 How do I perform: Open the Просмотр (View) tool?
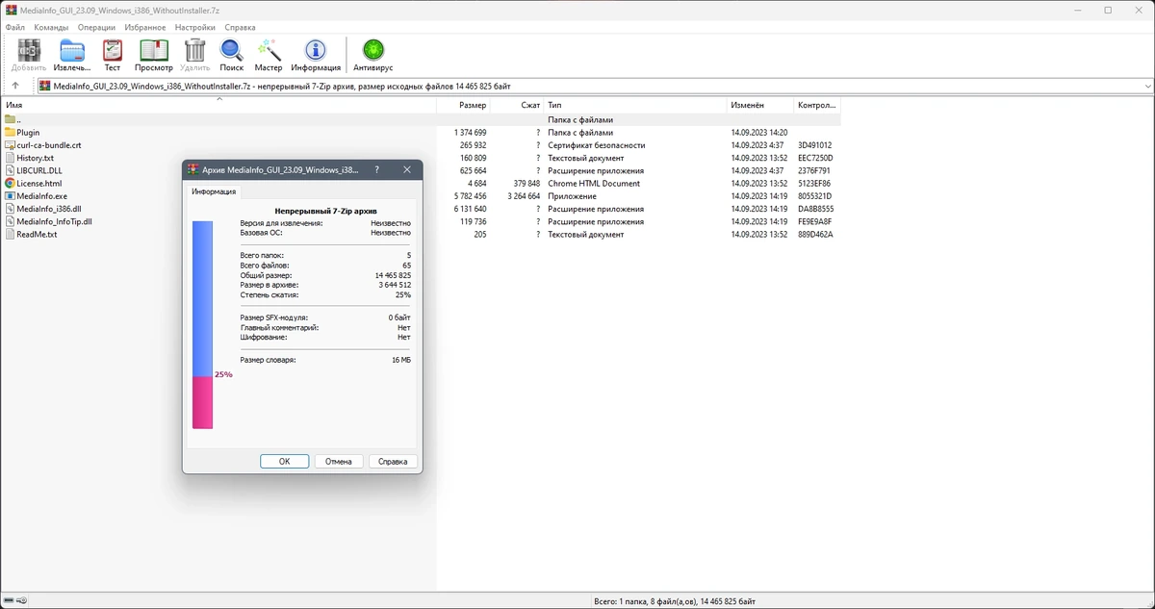tap(154, 55)
